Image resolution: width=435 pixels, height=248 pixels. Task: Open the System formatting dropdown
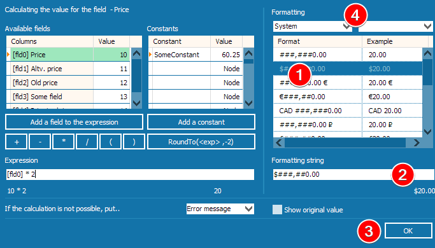click(x=313, y=26)
